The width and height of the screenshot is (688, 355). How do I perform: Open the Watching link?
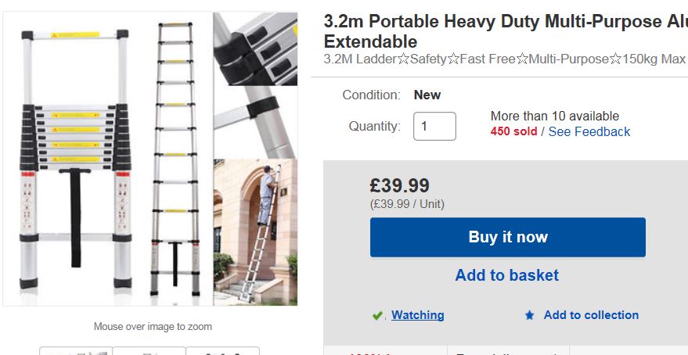pyautogui.click(x=417, y=315)
